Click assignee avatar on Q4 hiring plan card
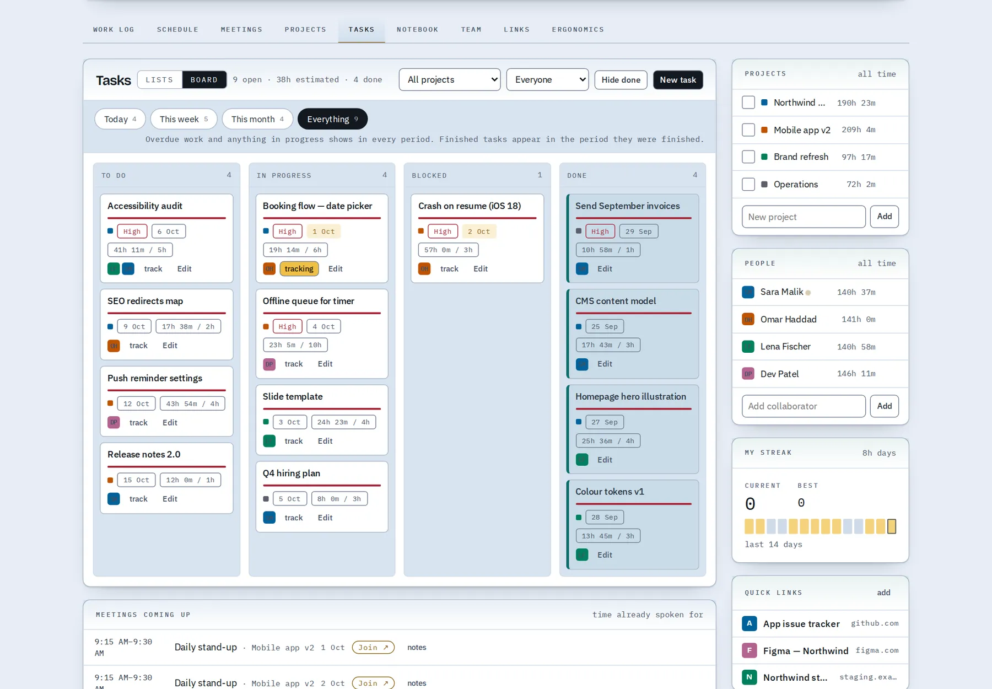This screenshot has height=689, width=992. coord(269,518)
